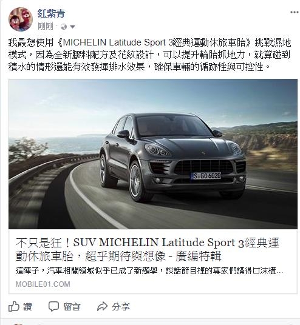The image size is (300, 325).
Task: Open the 不只是狂 article headline
Action: tap(148, 249)
